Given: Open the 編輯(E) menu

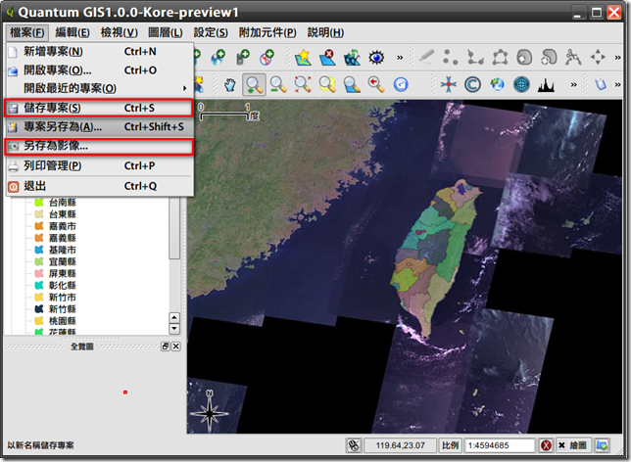Looking at the screenshot, I should 73,32.
